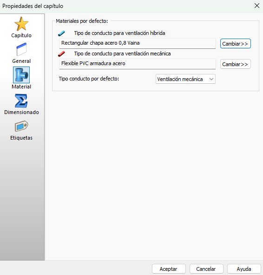Change the mechanical ventilation duct type
The image size is (263, 275).
point(236,64)
